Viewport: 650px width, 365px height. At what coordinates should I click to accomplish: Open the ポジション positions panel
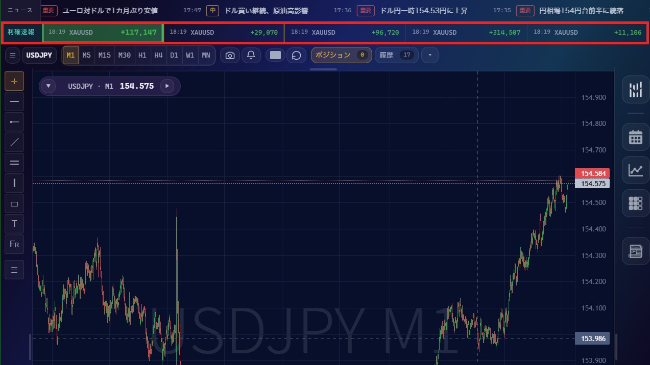pyautogui.click(x=341, y=55)
